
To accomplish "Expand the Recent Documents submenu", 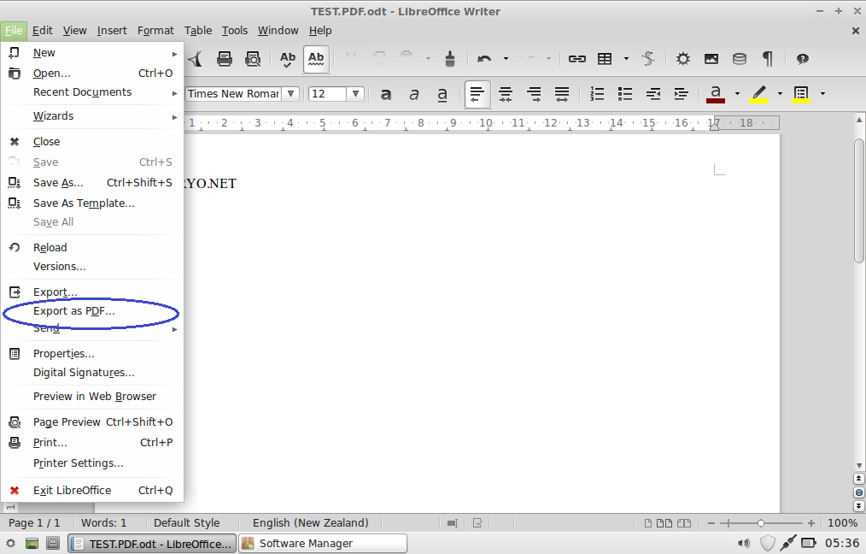I will click(x=92, y=92).
